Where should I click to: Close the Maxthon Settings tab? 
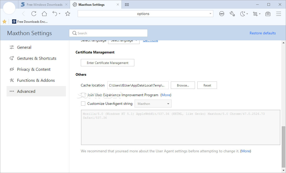[118, 4]
